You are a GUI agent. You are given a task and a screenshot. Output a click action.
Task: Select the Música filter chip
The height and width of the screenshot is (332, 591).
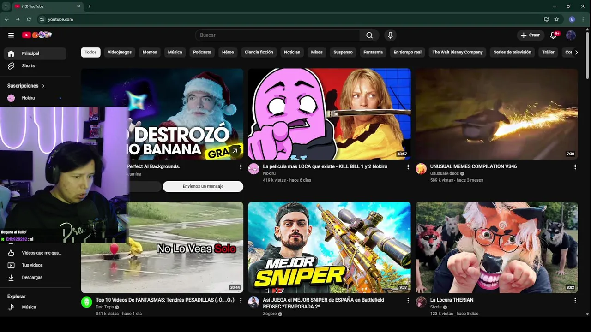(x=175, y=52)
